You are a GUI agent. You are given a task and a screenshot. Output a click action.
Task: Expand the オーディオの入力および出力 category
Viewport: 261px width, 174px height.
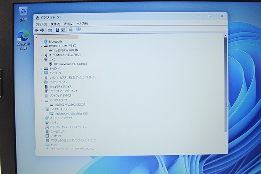tap(41, 55)
